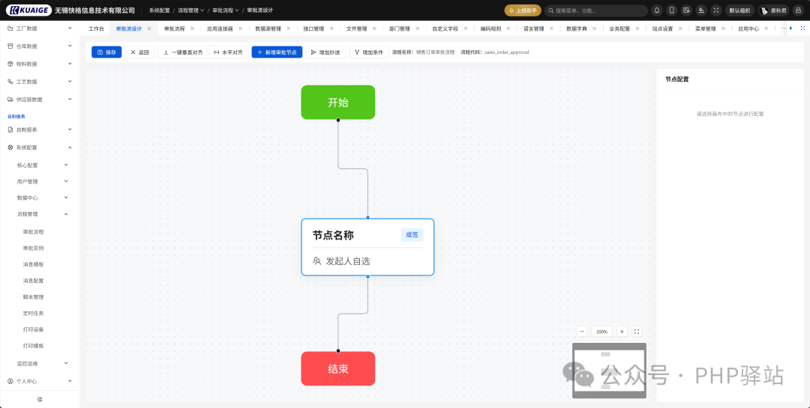Switch to the 工作台 tab
The height and width of the screenshot is (408, 810).
[x=96, y=29]
